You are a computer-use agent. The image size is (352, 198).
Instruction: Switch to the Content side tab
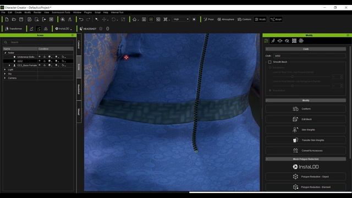point(79,45)
